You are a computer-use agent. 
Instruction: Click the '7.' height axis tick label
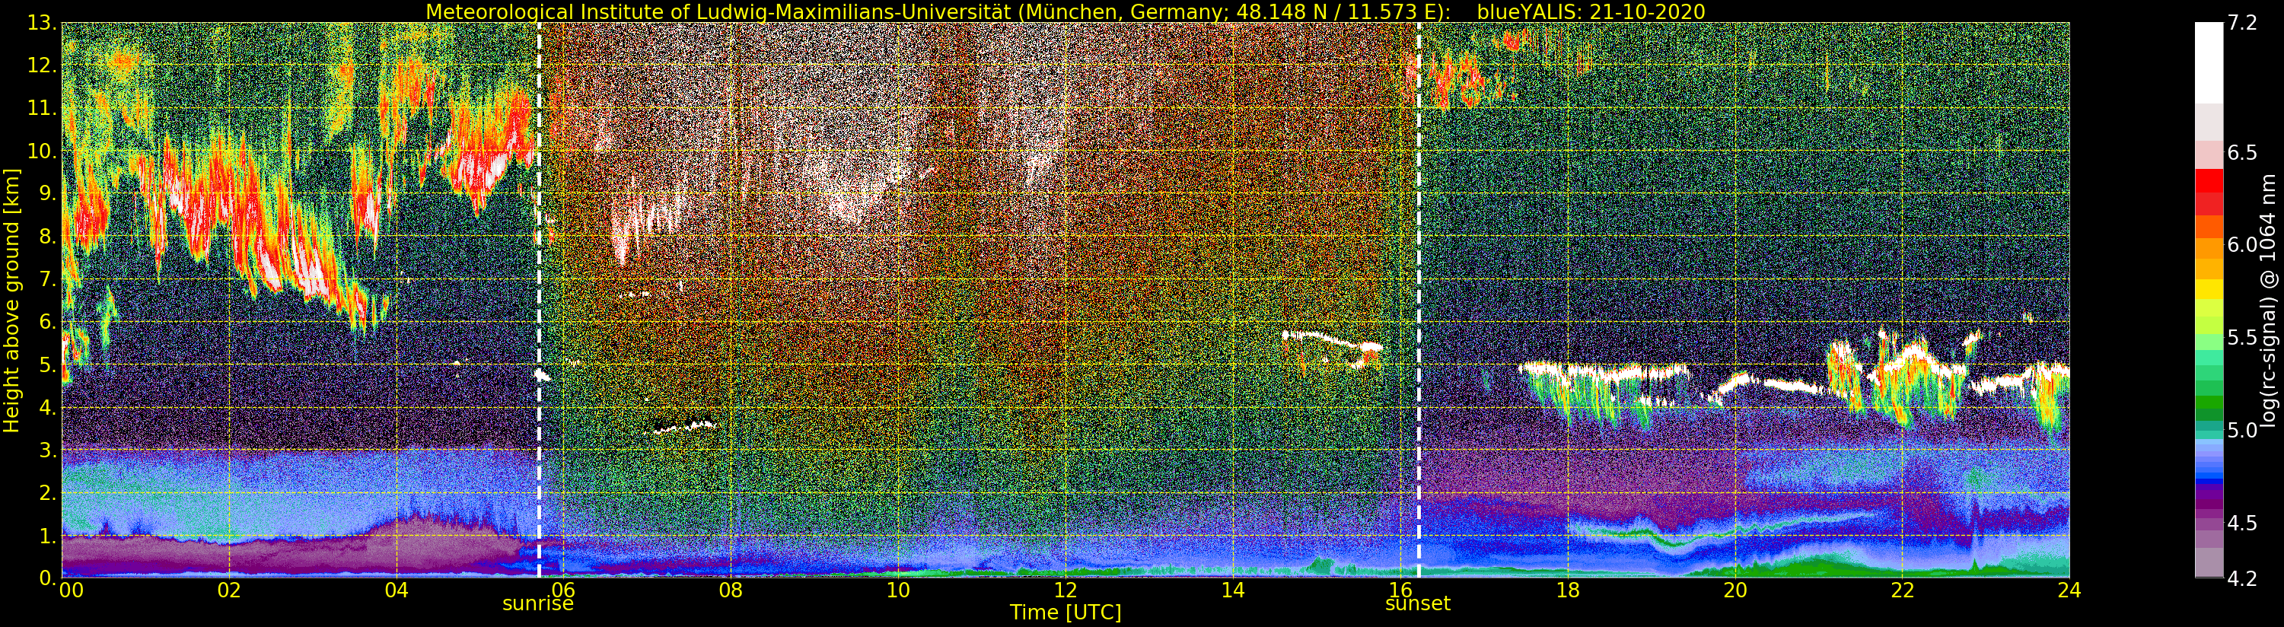[x=47, y=280]
